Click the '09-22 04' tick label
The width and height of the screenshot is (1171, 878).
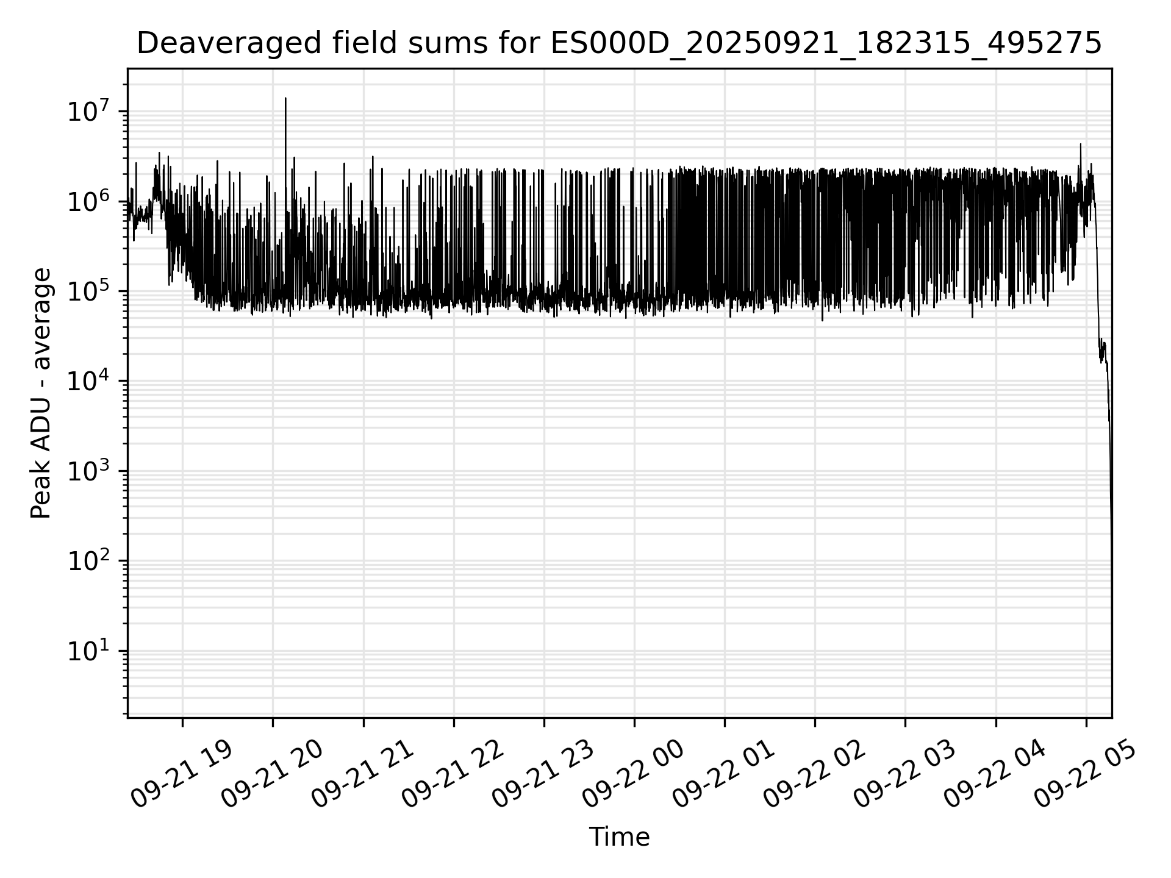995,774
